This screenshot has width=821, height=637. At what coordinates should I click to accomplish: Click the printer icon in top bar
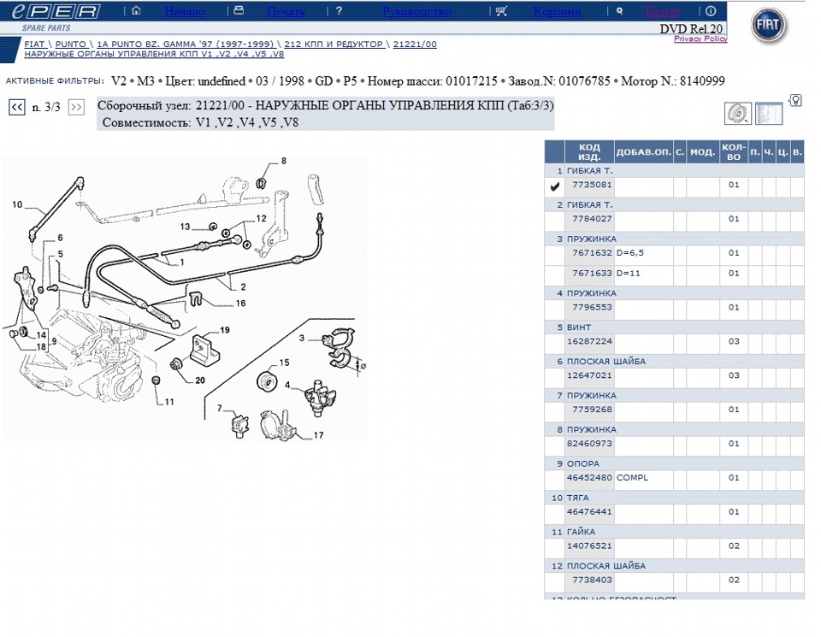coord(239,10)
